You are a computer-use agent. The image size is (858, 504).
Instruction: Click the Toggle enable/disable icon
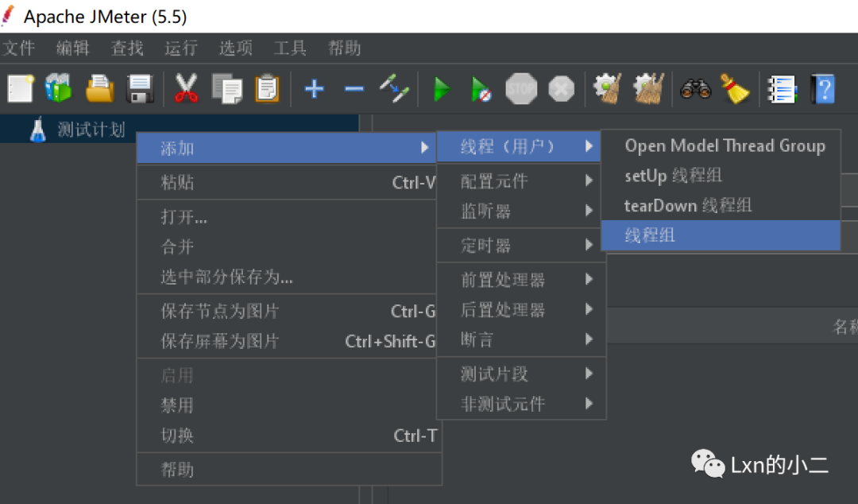point(394,88)
